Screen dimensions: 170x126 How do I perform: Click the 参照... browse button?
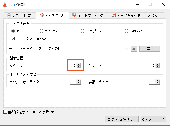pyautogui.click(x=149, y=48)
